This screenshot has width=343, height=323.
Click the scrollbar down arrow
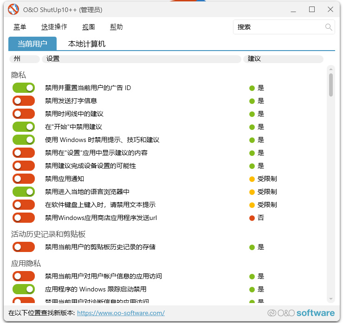(331, 299)
